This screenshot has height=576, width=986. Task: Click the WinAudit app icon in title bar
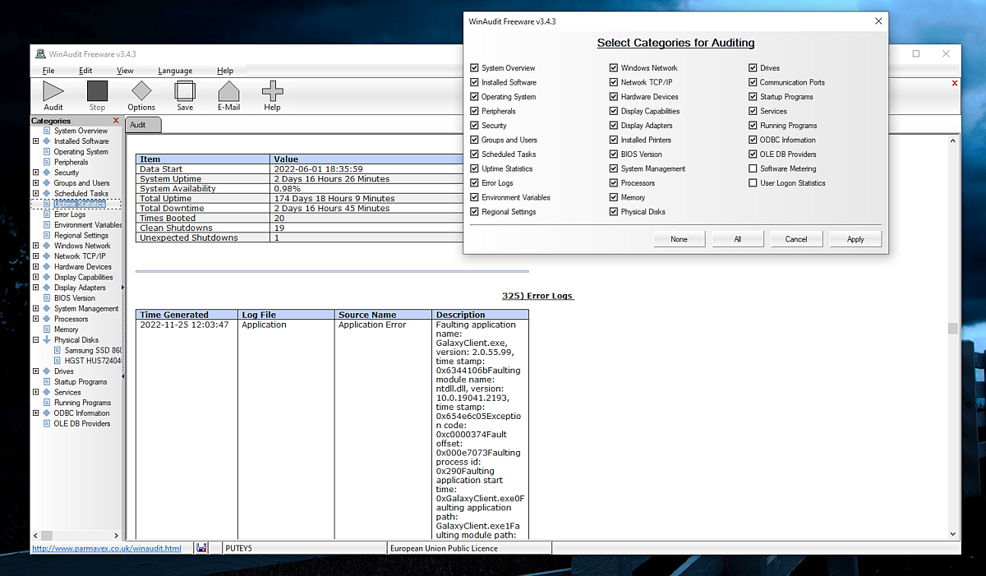coord(41,54)
